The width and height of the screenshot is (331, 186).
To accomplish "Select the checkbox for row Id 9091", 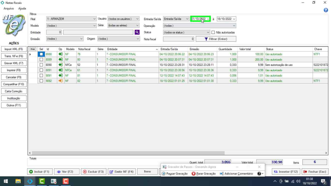I will pos(41,76).
